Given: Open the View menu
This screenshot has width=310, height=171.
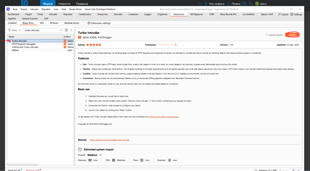Looking at the screenshot, I should 56,9.
